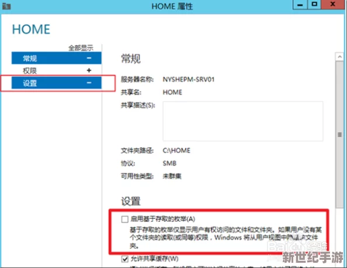Maximize the HOME 属性 window
Viewport: 347px width, 268px height.
pyautogui.click(x=314, y=5)
